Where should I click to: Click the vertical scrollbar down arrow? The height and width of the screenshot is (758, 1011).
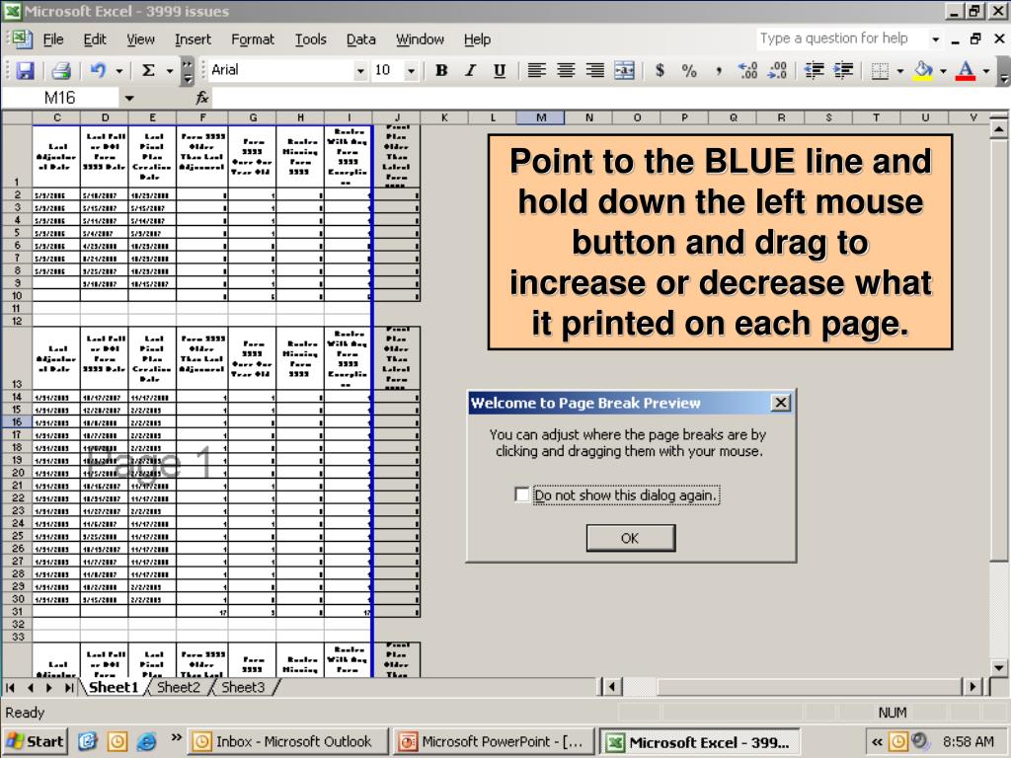pyautogui.click(x=999, y=668)
